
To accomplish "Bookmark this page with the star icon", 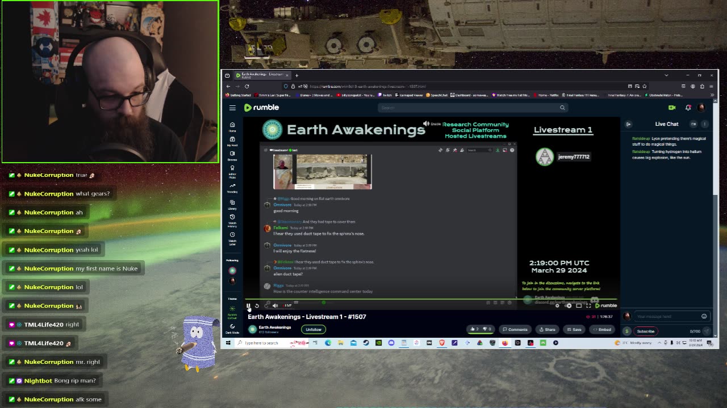I will click(x=645, y=86).
